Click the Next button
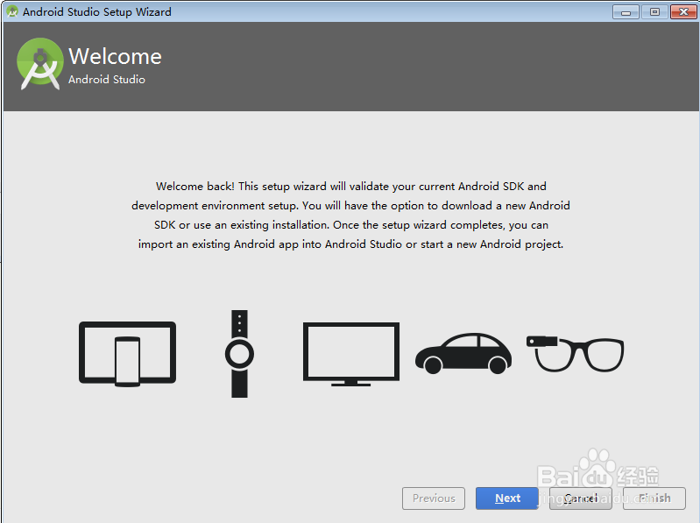 click(507, 498)
